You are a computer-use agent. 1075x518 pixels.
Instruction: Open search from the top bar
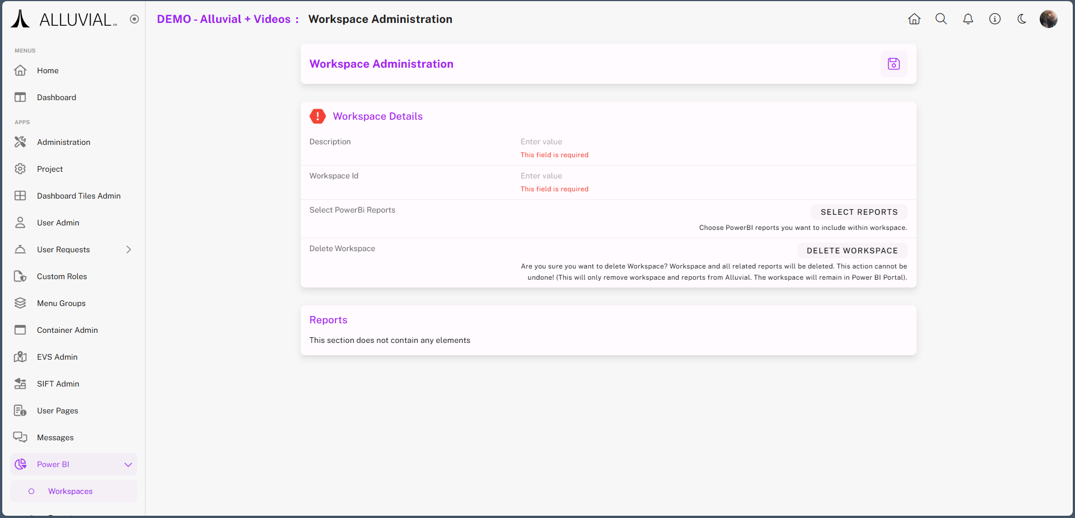point(941,19)
